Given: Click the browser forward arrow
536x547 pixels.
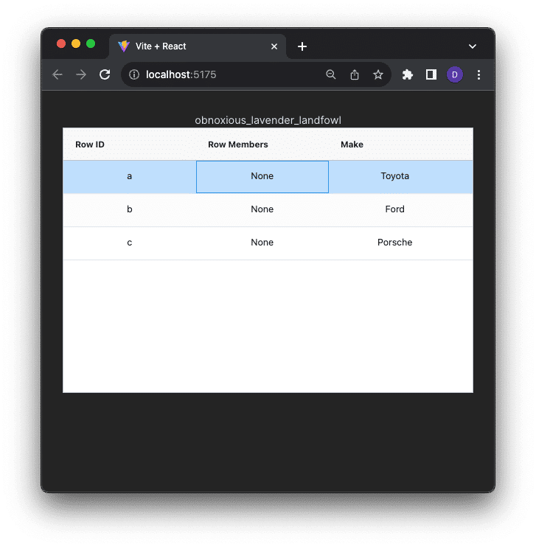Looking at the screenshot, I should tap(81, 74).
